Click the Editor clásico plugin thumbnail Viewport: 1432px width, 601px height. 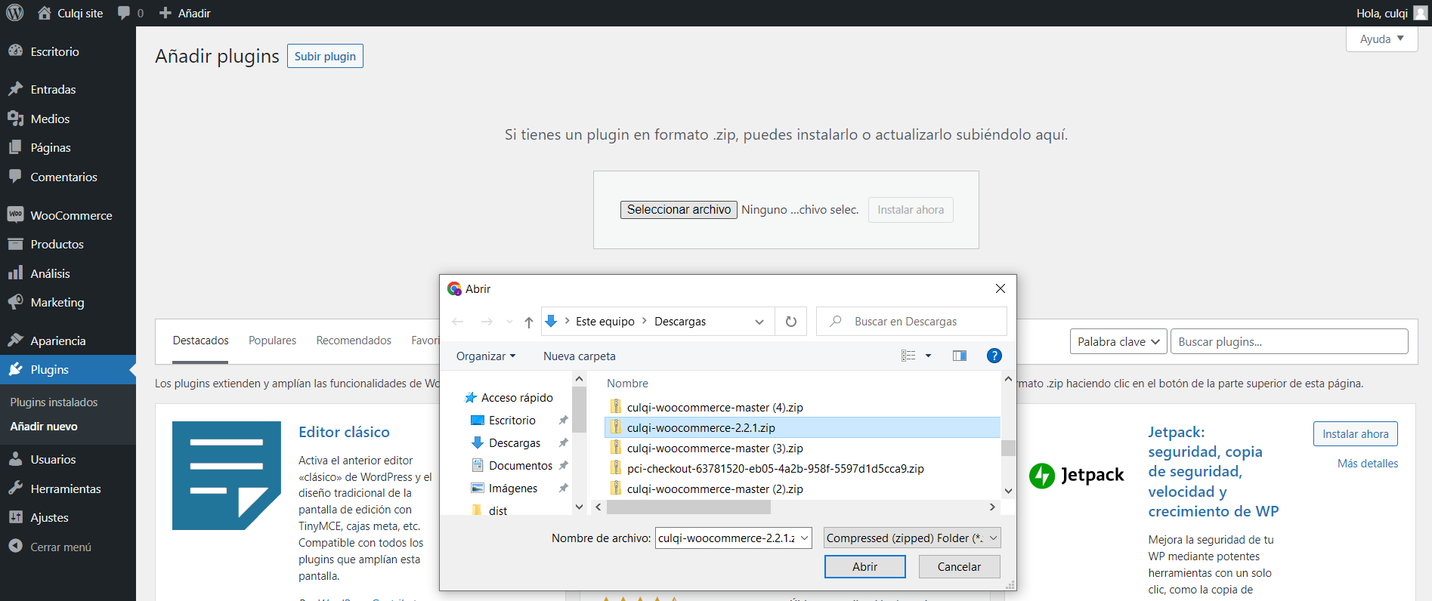(x=227, y=476)
